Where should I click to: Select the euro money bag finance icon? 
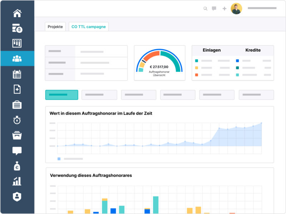tap(16, 166)
